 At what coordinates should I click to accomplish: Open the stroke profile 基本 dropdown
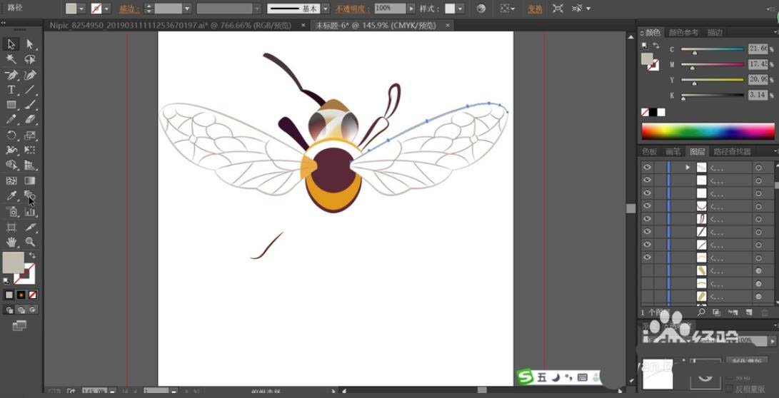(x=325, y=9)
